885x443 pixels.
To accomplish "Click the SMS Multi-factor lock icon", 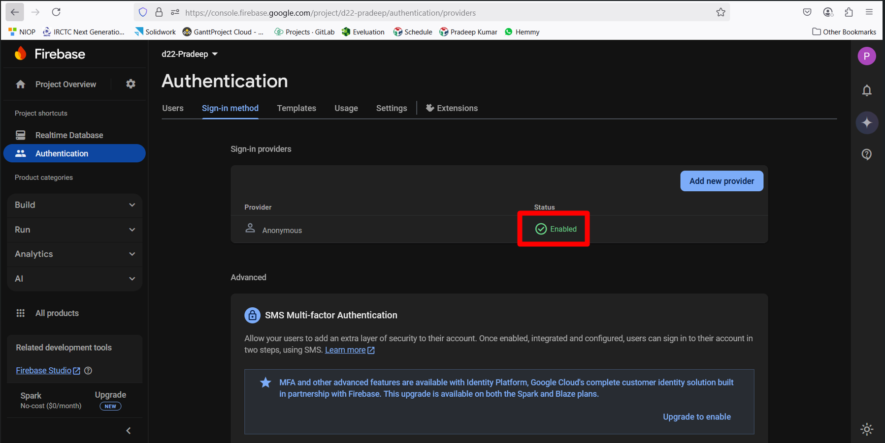I will coord(252,315).
